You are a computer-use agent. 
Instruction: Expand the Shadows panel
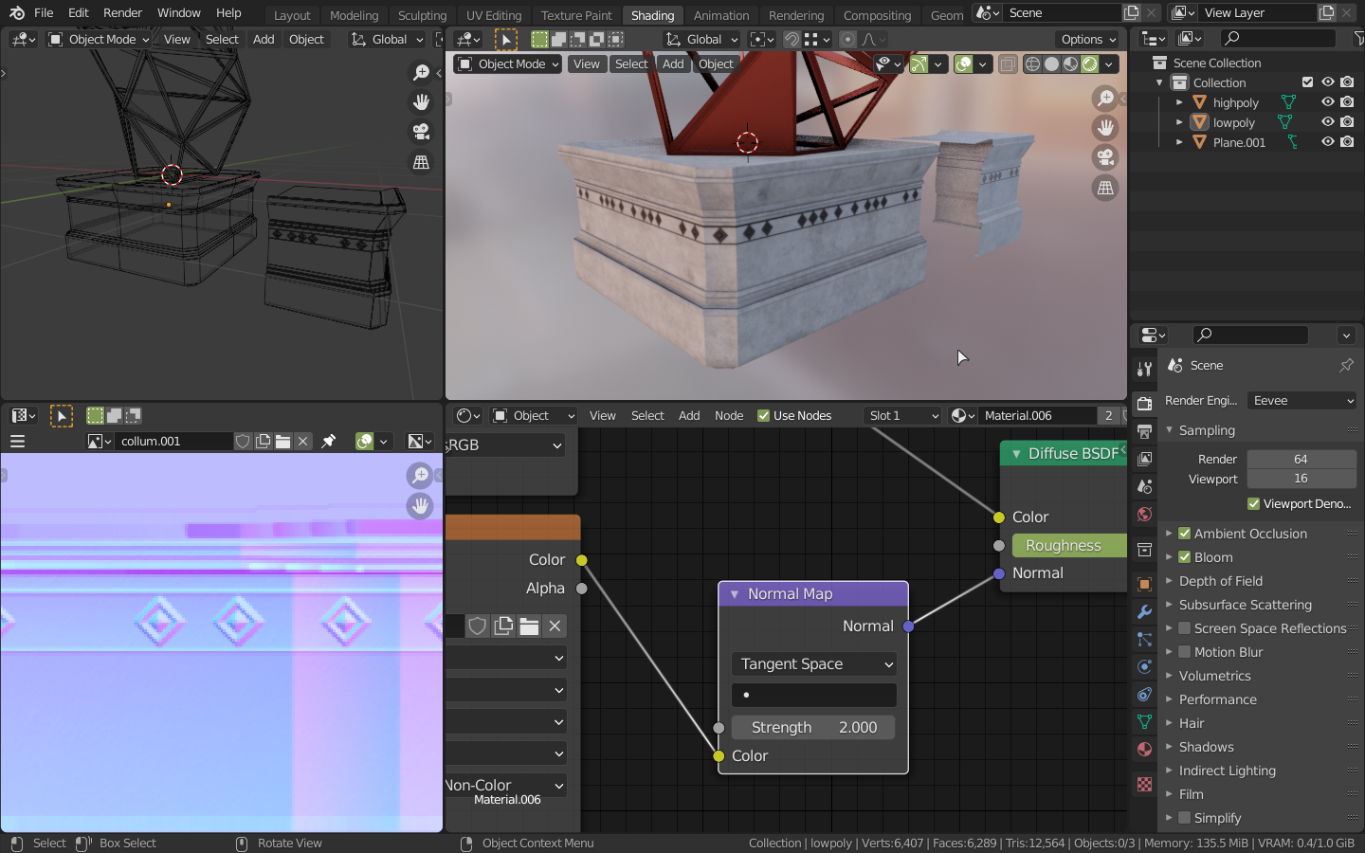(x=1206, y=747)
